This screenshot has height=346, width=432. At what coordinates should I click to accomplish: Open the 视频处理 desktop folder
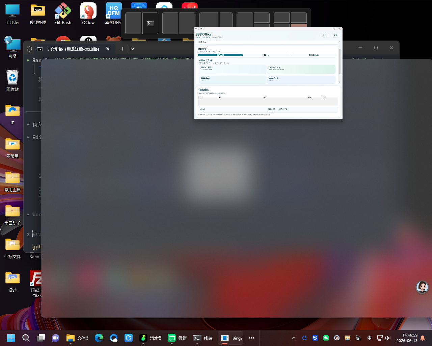tap(38, 14)
